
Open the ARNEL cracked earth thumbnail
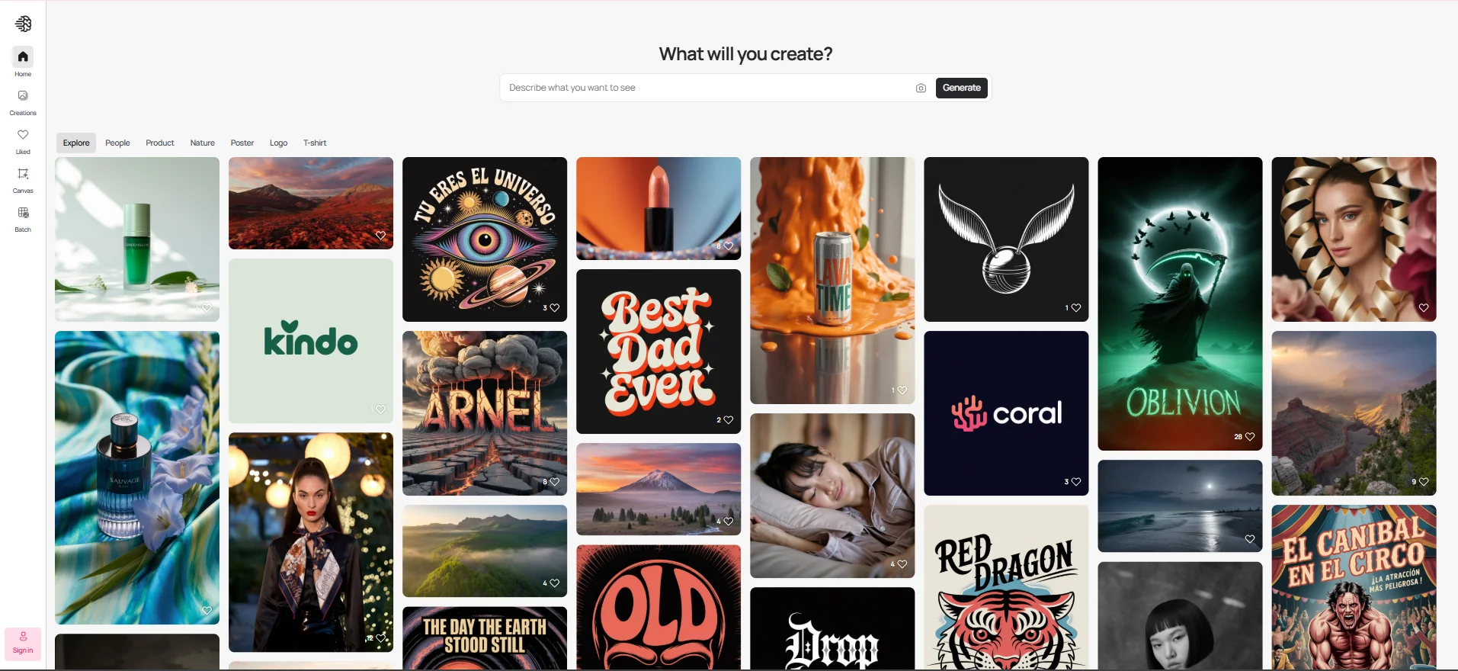(x=485, y=413)
